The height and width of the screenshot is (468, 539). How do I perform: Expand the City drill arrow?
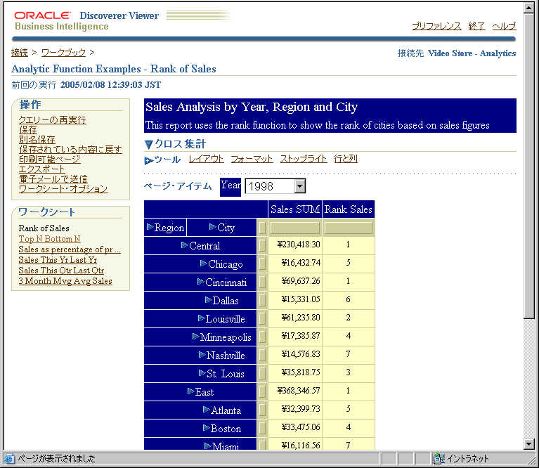click(x=213, y=227)
